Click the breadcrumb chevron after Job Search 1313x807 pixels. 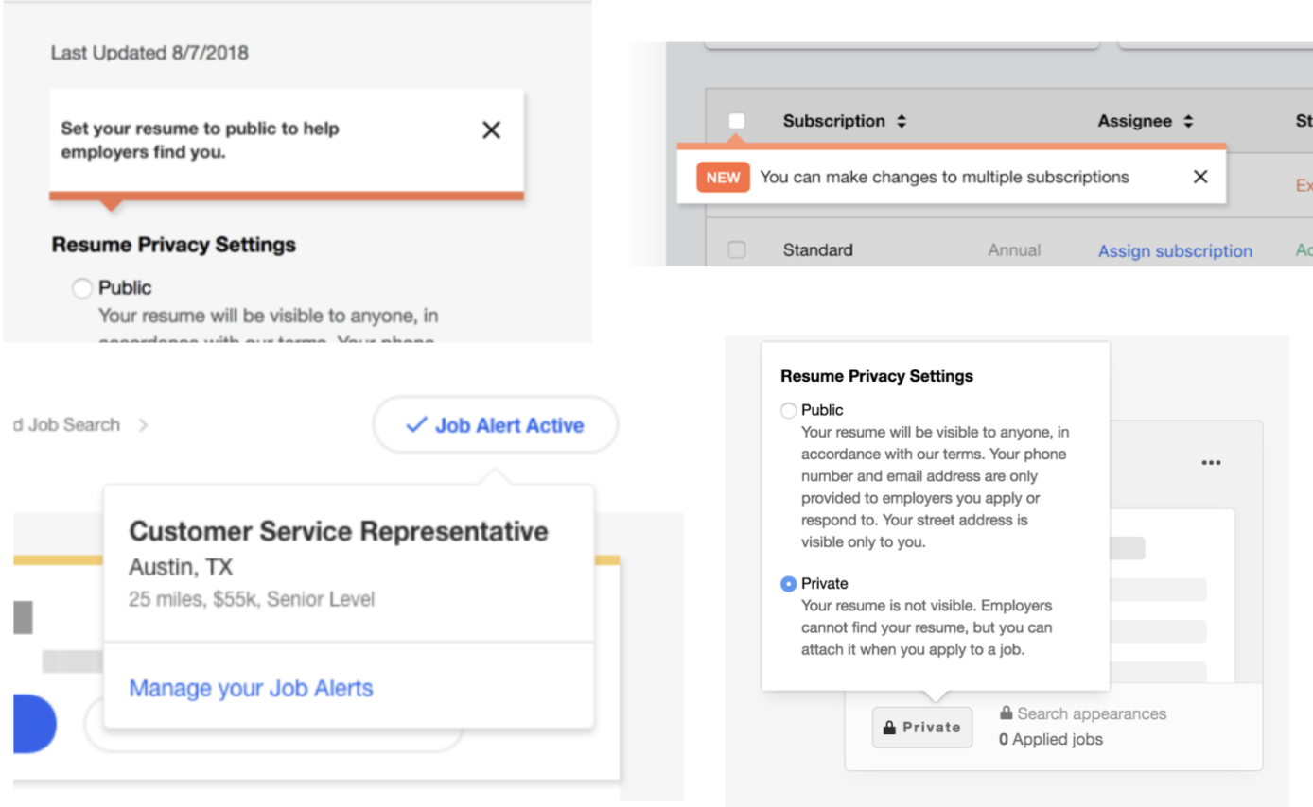[143, 425]
